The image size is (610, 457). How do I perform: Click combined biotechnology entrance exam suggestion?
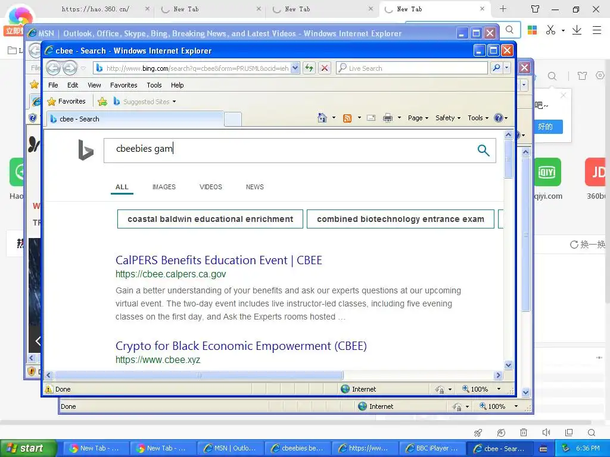tap(400, 219)
